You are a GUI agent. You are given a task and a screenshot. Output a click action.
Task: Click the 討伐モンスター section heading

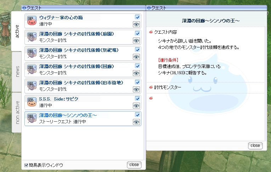pyautogui.click(x=168, y=87)
